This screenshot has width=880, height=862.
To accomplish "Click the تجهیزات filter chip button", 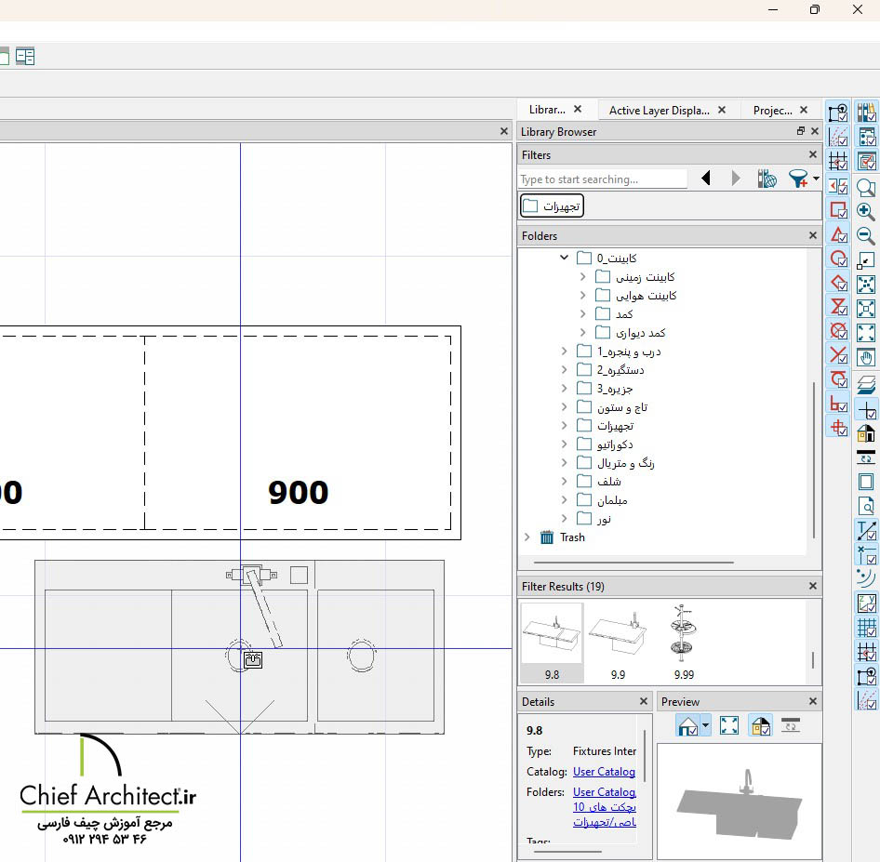I will click(552, 206).
